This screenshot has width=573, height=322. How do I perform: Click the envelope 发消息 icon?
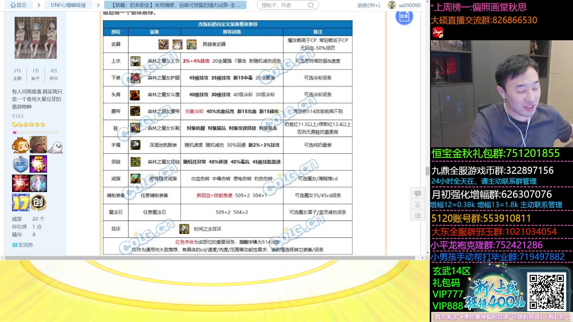[15, 245]
